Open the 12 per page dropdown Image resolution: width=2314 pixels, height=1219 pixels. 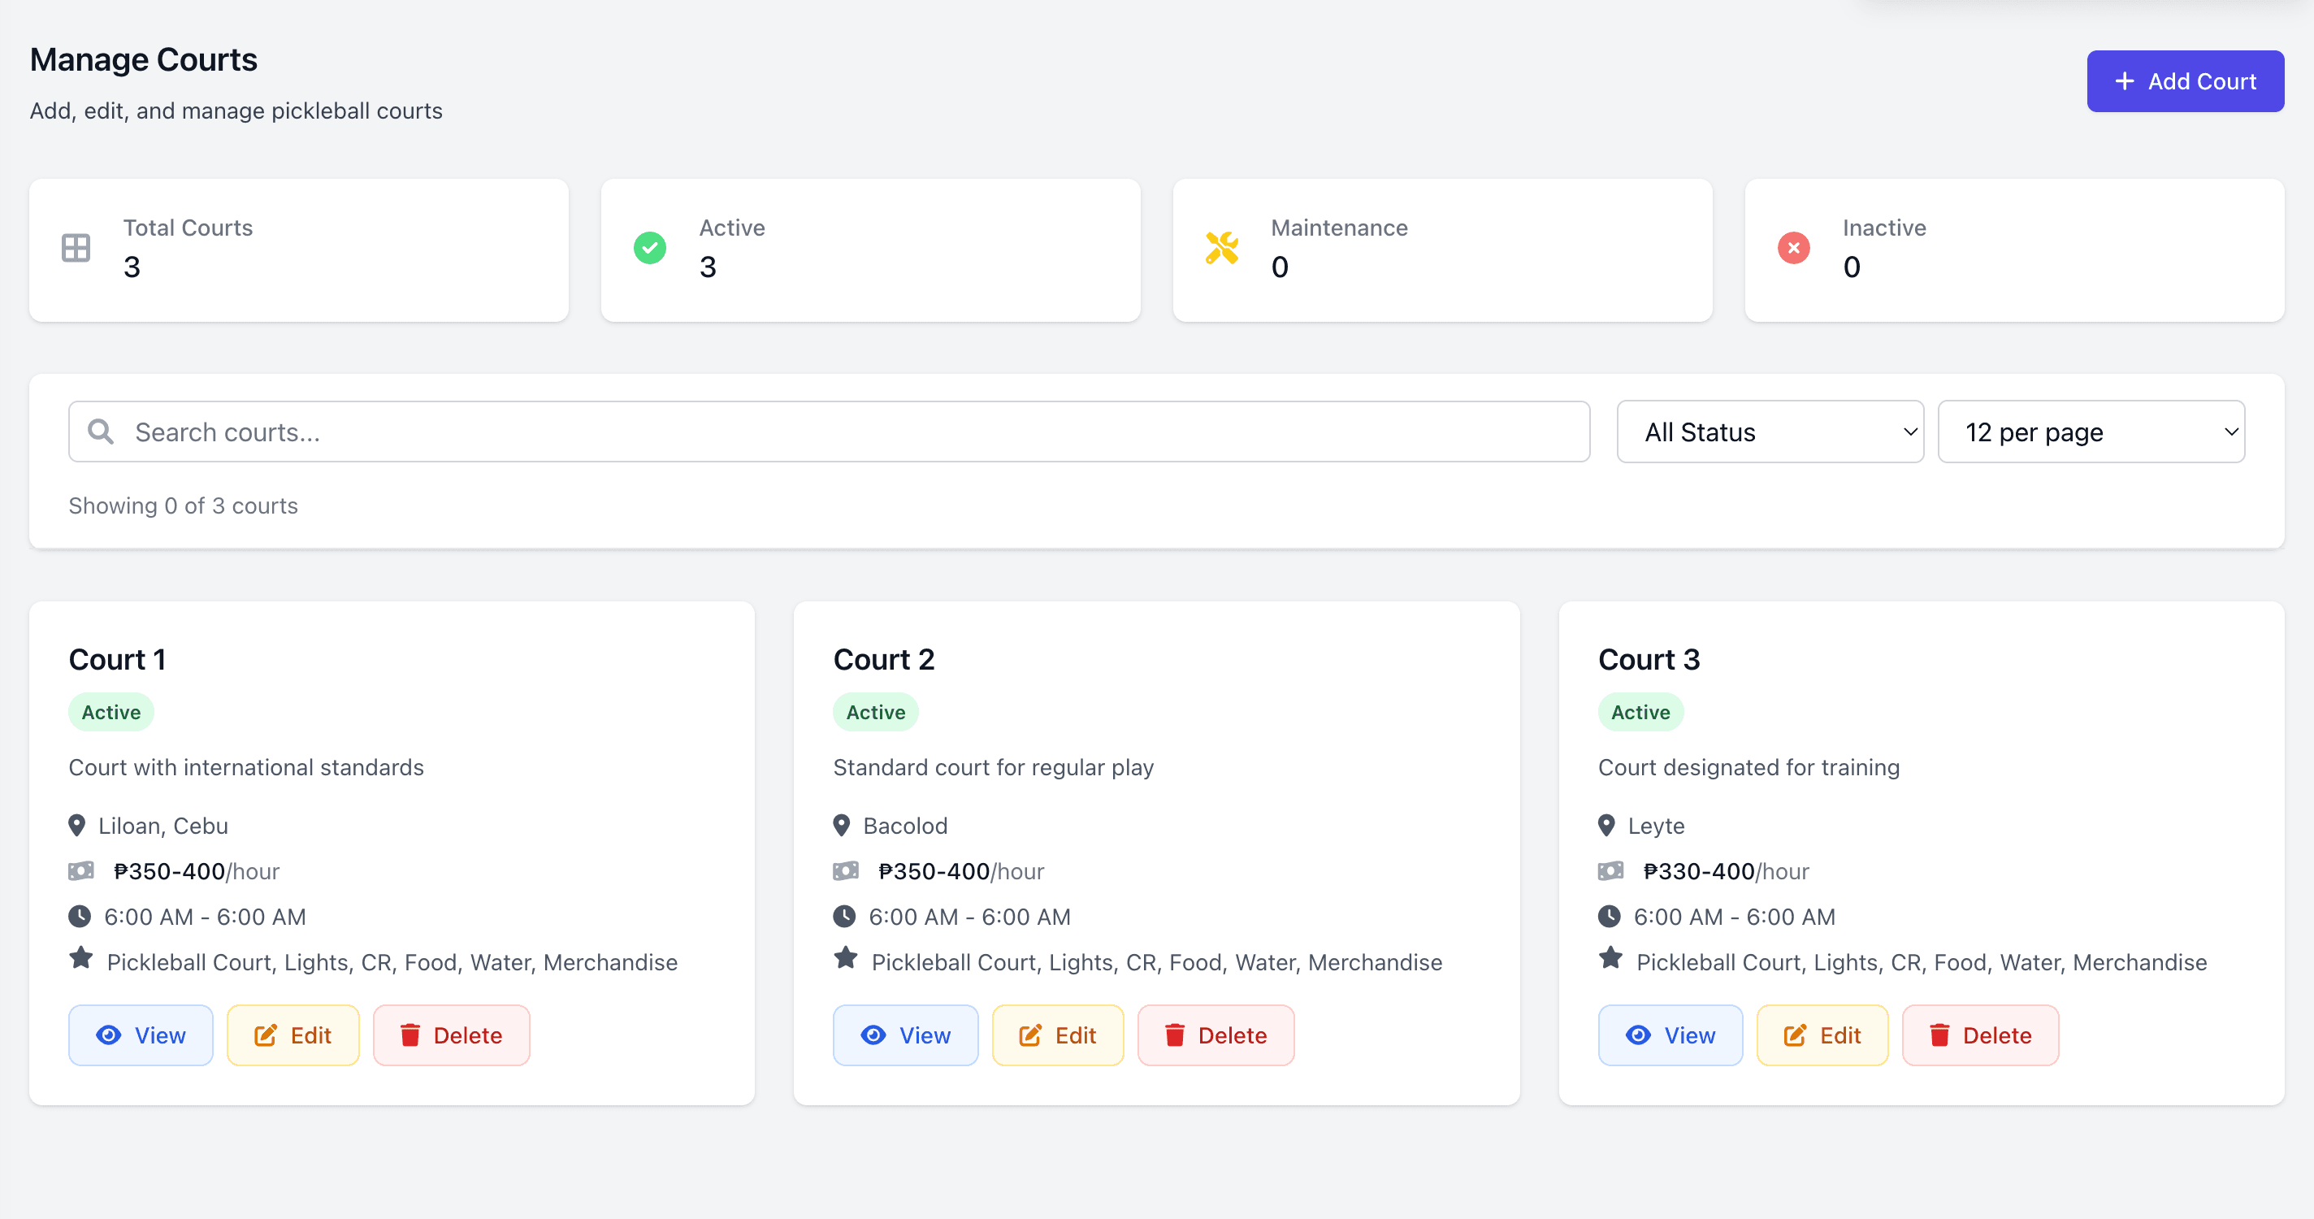click(2091, 432)
